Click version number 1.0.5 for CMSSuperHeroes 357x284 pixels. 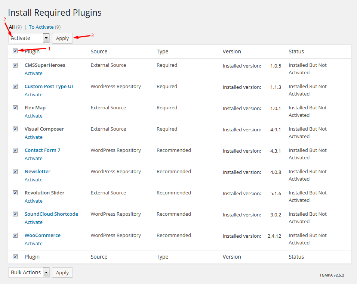coord(276,66)
